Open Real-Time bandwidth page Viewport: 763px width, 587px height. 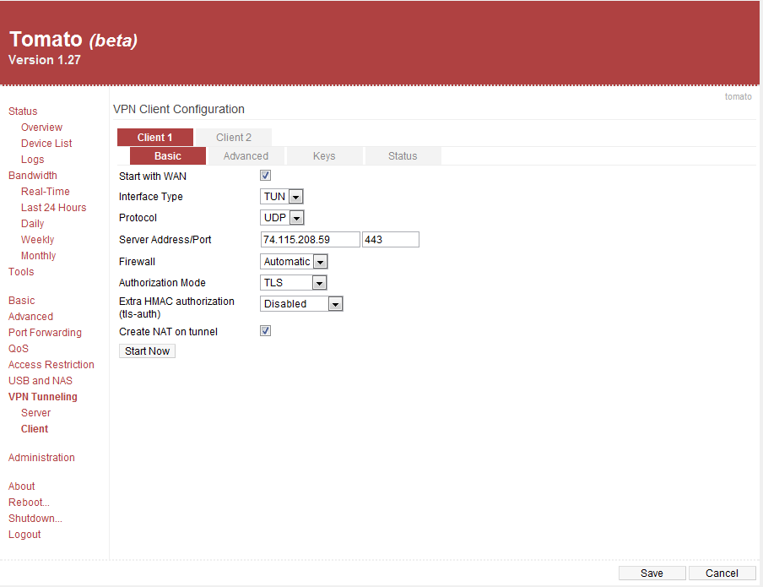point(46,192)
